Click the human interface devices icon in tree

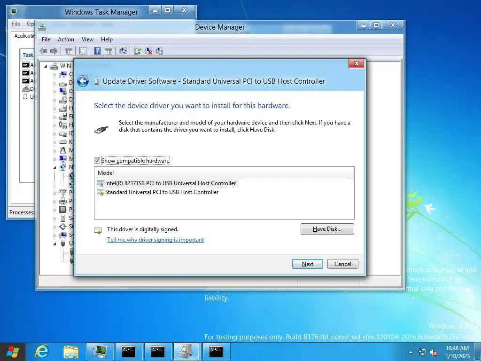pos(63,125)
